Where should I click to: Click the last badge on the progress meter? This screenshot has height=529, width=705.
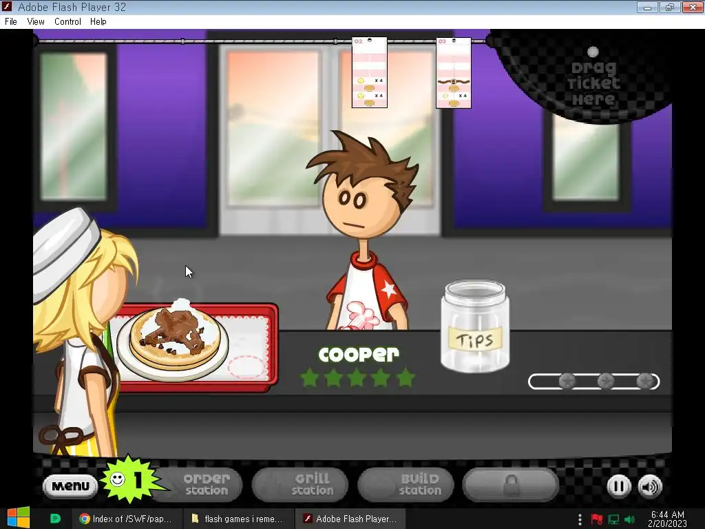[644, 382]
